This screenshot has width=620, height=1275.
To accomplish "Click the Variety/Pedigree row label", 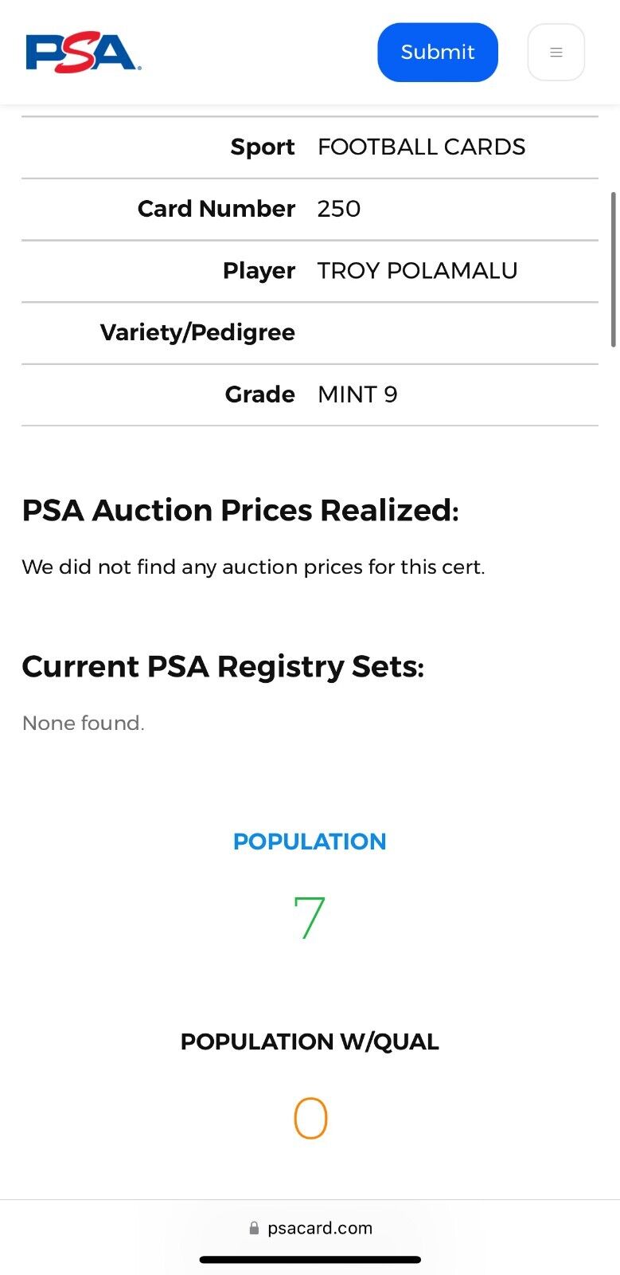I will (x=197, y=332).
